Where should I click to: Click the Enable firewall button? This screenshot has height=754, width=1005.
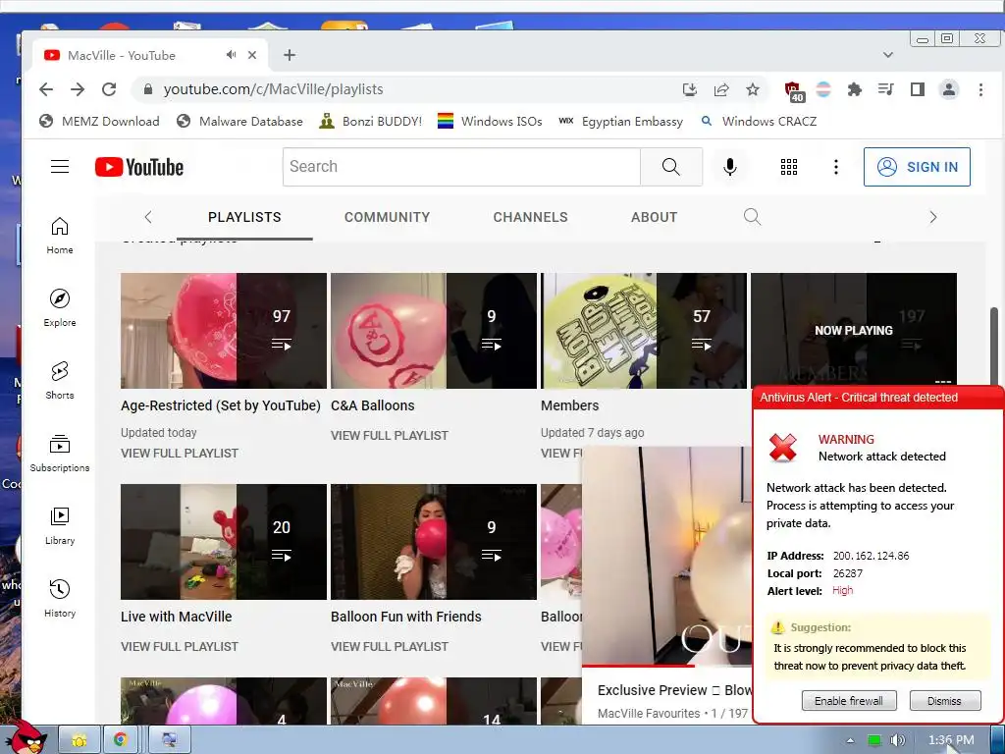point(849,701)
